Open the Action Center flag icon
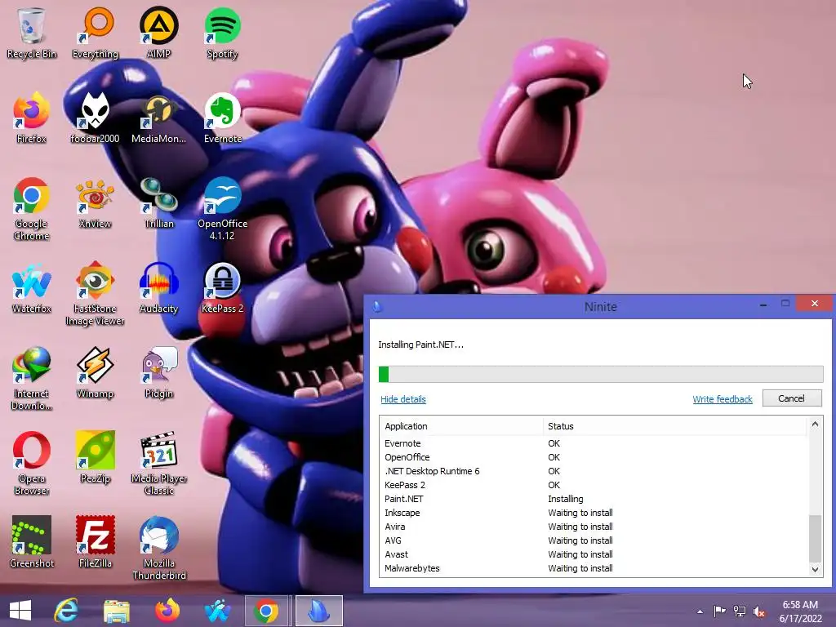Image resolution: width=836 pixels, height=627 pixels. 719,611
